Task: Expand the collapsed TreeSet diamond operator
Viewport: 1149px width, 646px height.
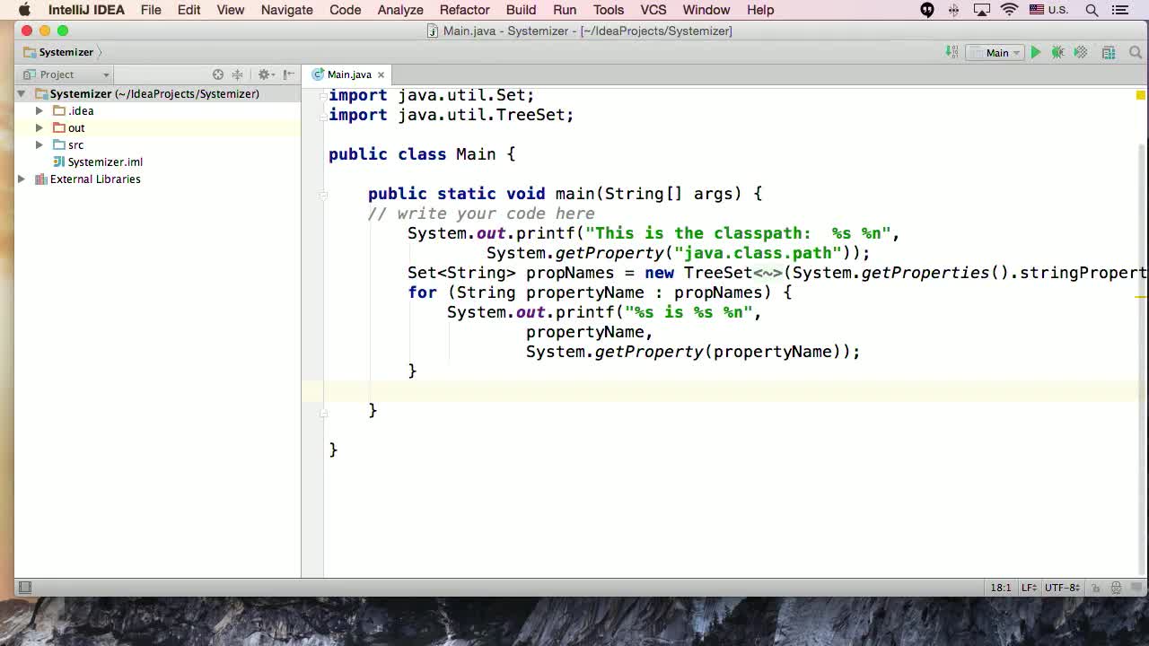Action: click(767, 273)
